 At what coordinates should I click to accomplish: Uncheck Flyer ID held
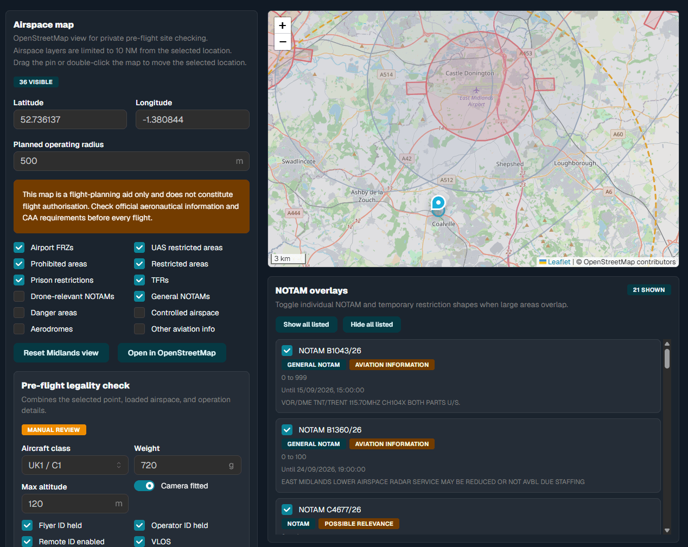pyautogui.click(x=27, y=525)
